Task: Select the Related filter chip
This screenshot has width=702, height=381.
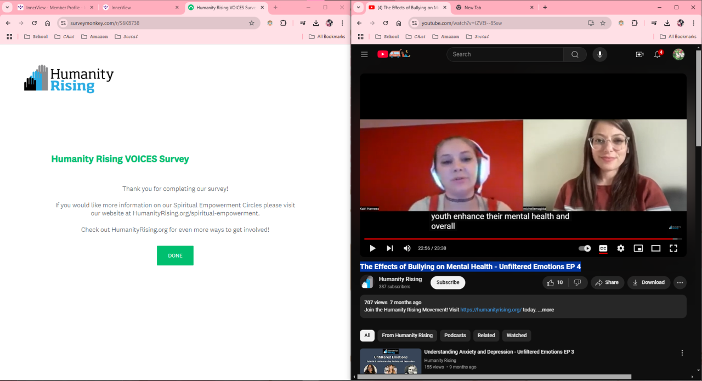Action: click(486, 335)
